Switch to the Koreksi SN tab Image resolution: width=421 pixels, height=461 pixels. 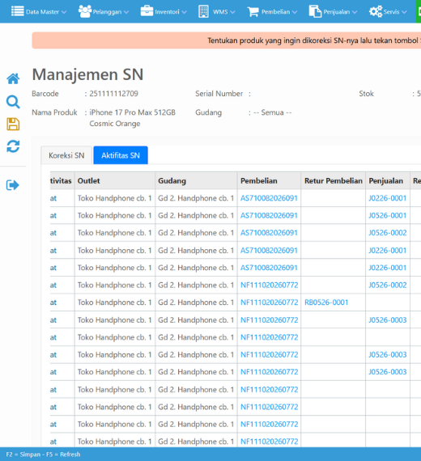pyautogui.click(x=66, y=155)
